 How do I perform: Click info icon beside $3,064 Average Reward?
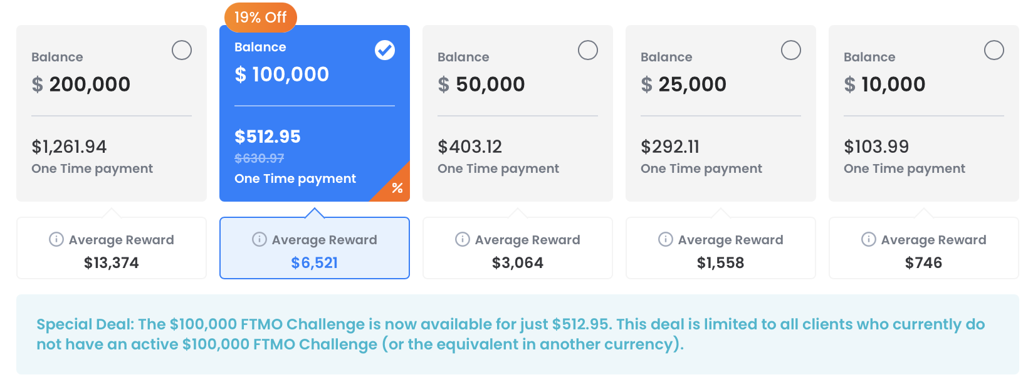(463, 239)
